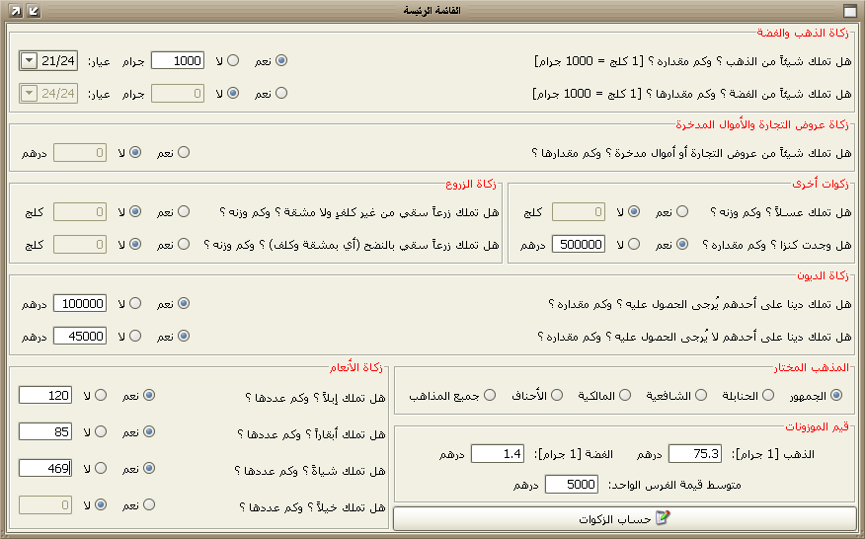Select لا for owning horses
The width and height of the screenshot is (865, 539).
[x=101, y=504]
